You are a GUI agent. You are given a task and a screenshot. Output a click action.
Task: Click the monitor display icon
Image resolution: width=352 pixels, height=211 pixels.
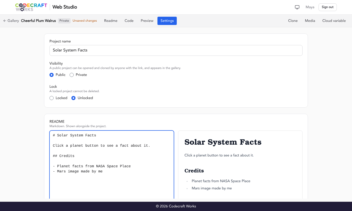tap(297, 7)
